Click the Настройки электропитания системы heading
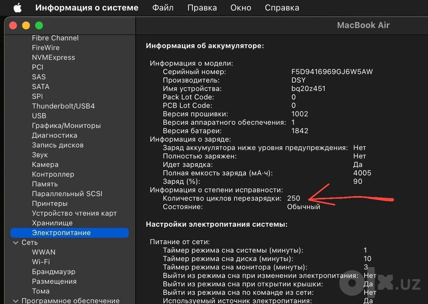Screen dimensions: 428x304 coord(217,225)
